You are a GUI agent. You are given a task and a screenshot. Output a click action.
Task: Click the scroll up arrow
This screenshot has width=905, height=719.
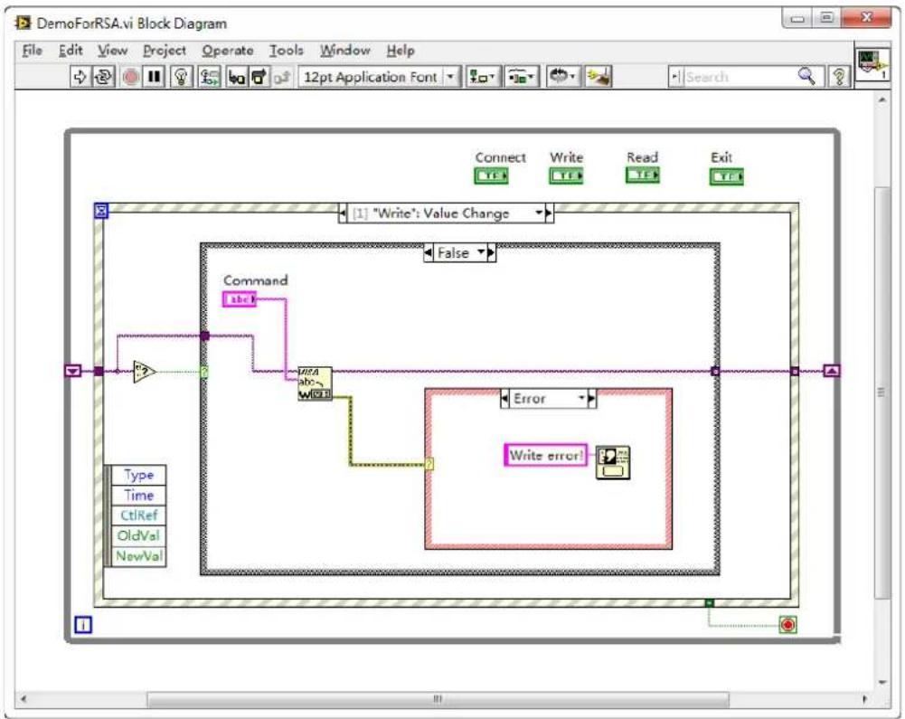pyautogui.click(x=881, y=99)
